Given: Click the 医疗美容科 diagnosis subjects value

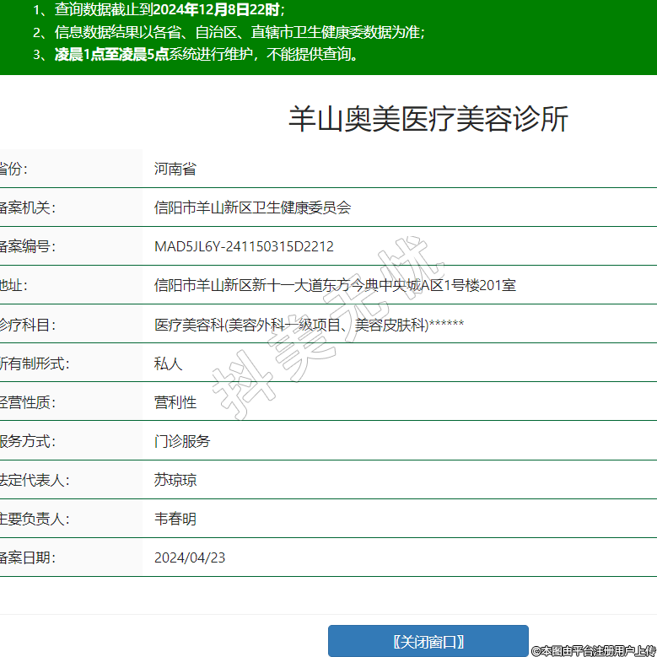Looking at the screenshot, I should [309, 325].
